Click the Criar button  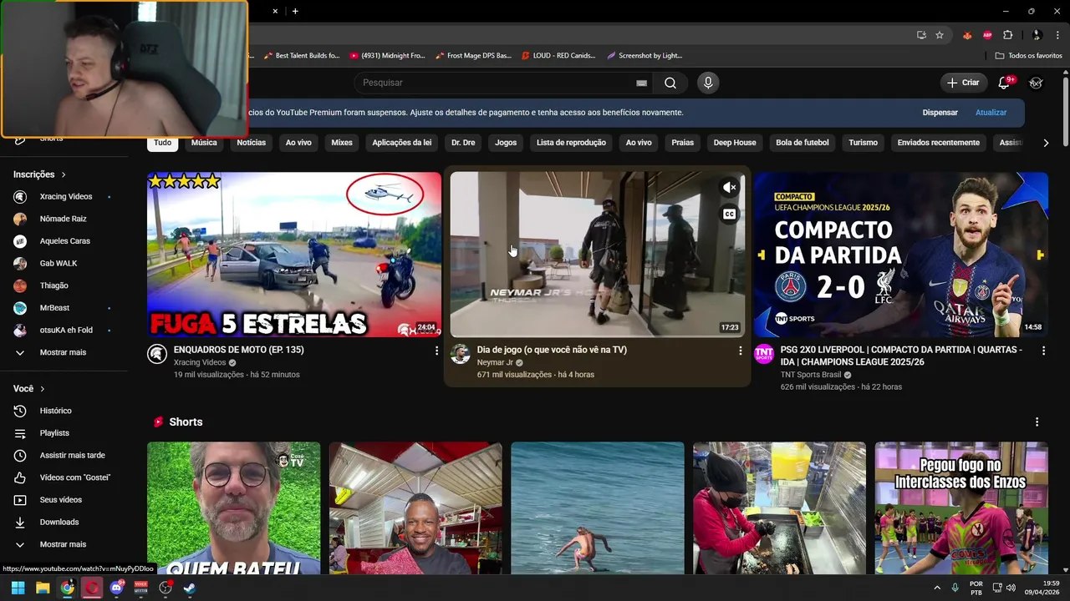963,83
